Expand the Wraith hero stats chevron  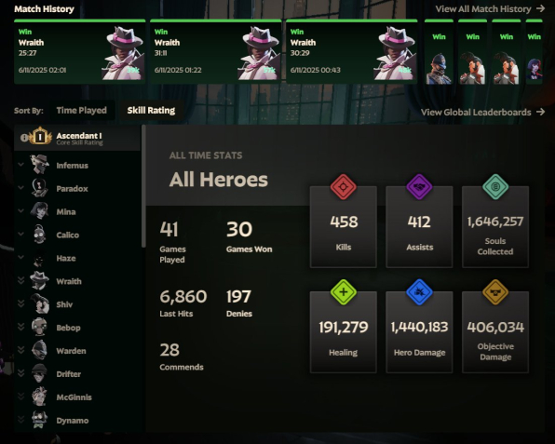point(20,280)
